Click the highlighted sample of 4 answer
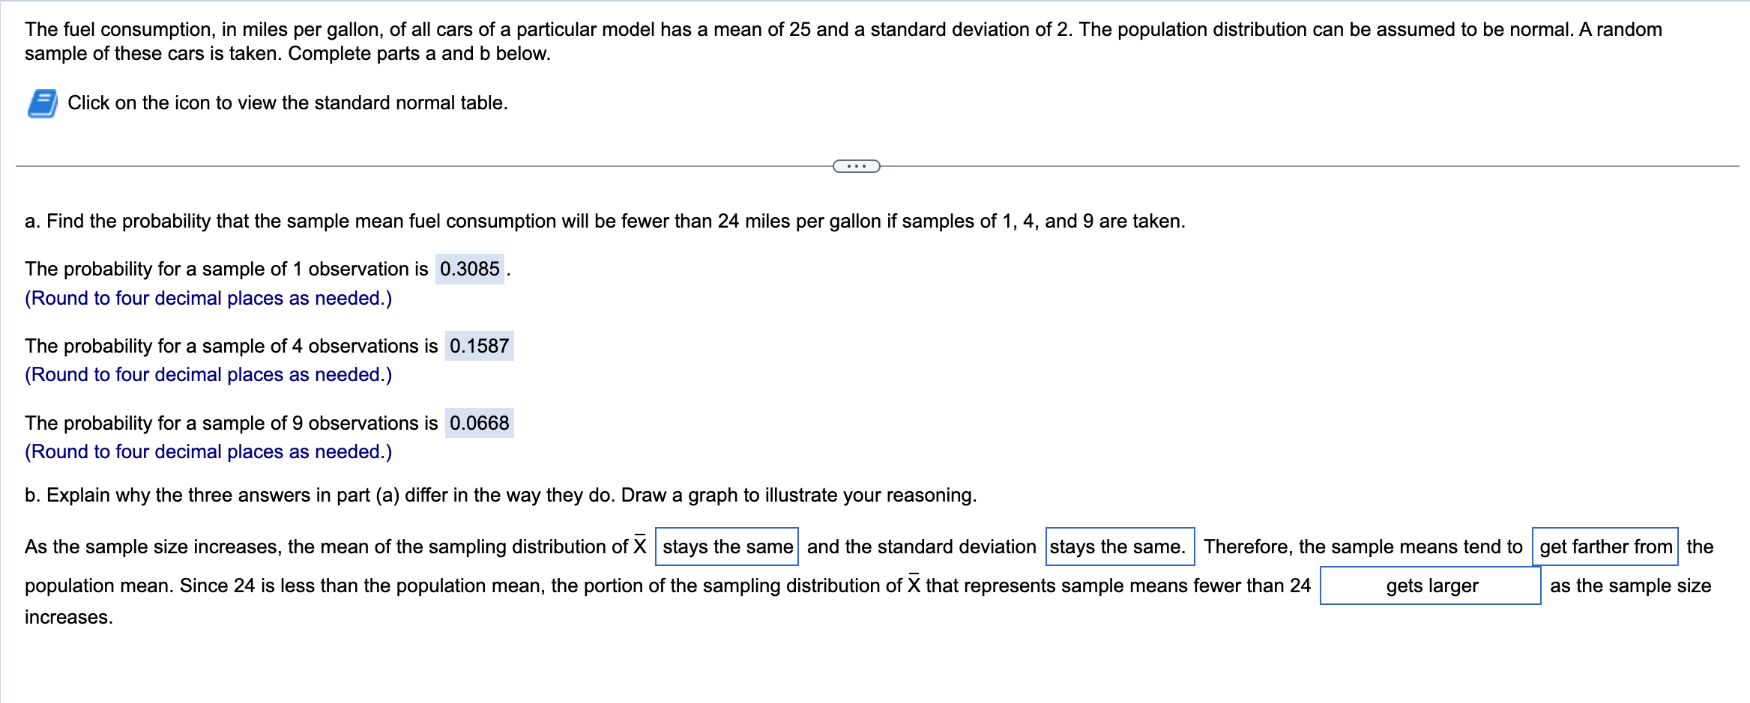 click(480, 346)
